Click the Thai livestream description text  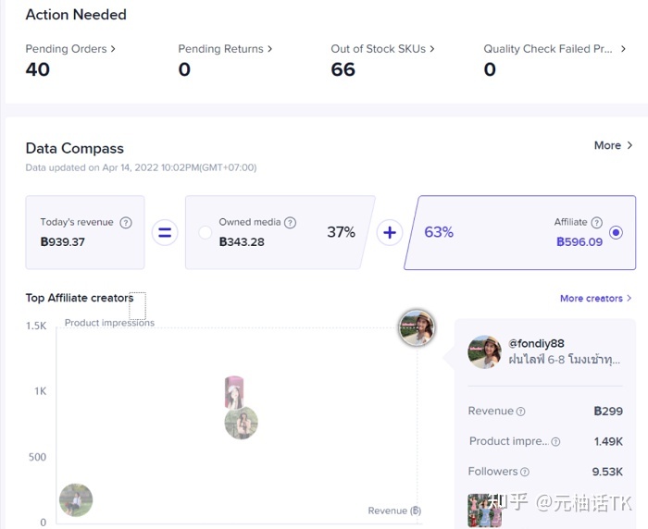564,359
